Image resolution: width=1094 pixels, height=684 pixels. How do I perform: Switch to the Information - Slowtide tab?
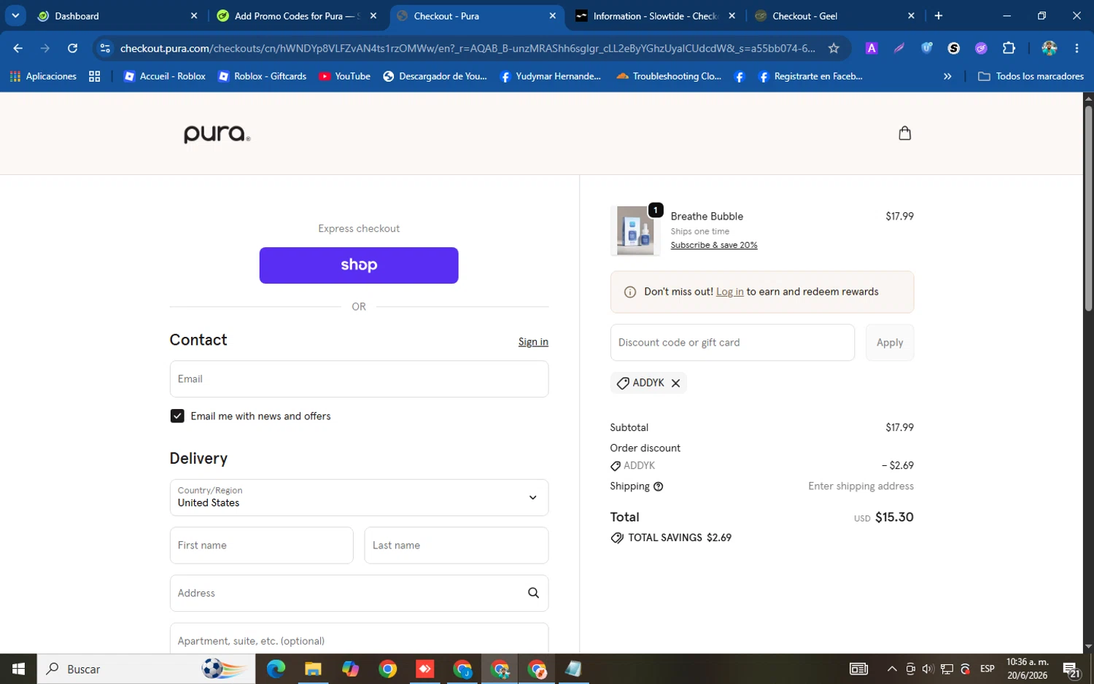click(x=655, y=16)
